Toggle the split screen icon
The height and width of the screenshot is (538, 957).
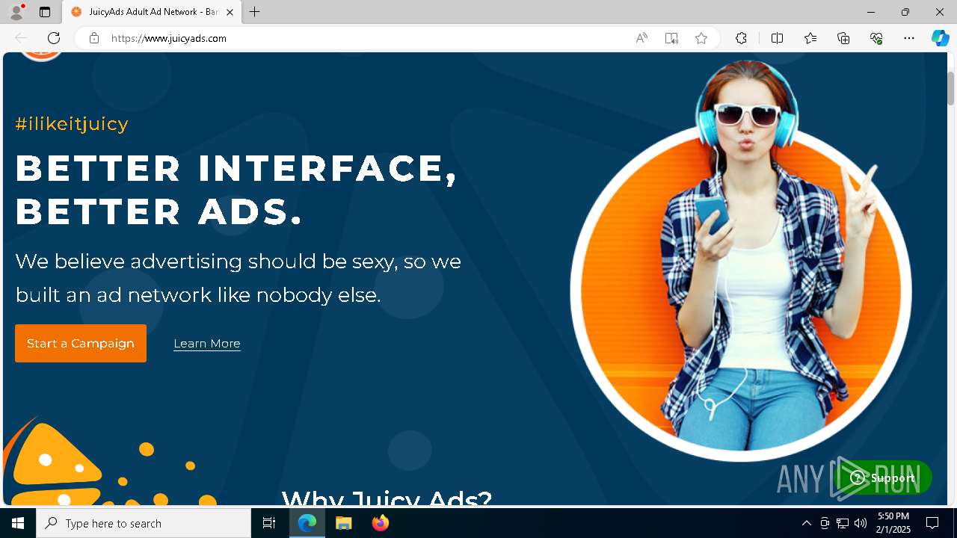[x=777, y=38]
